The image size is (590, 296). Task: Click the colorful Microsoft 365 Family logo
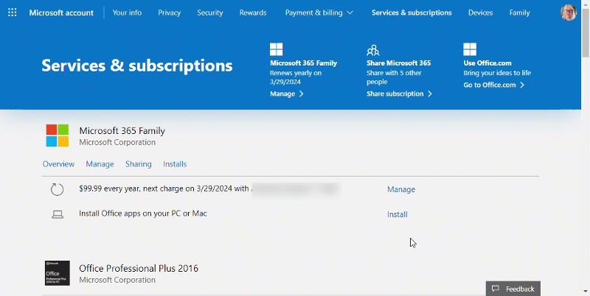point(58,135)
